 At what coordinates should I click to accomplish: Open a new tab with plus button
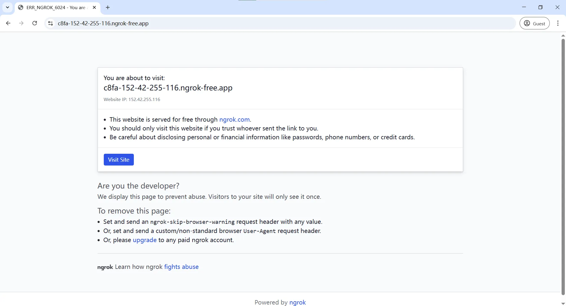108,7
